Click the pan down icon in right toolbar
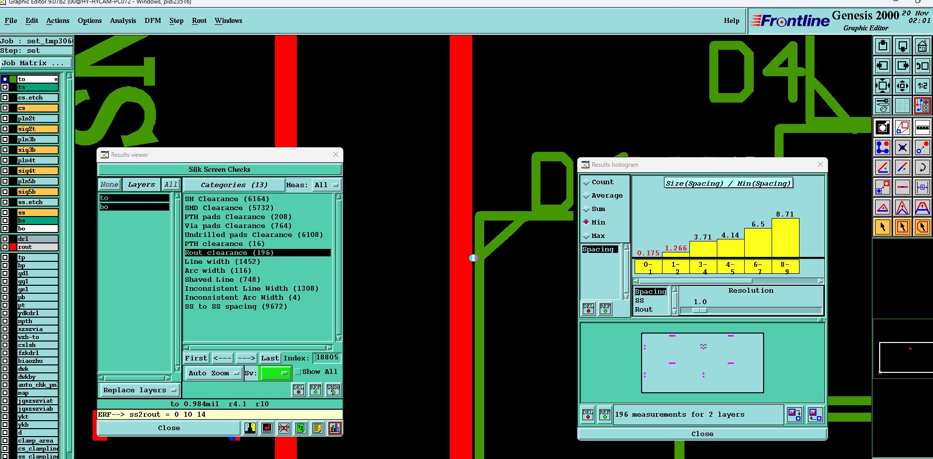 pos(903,46)
